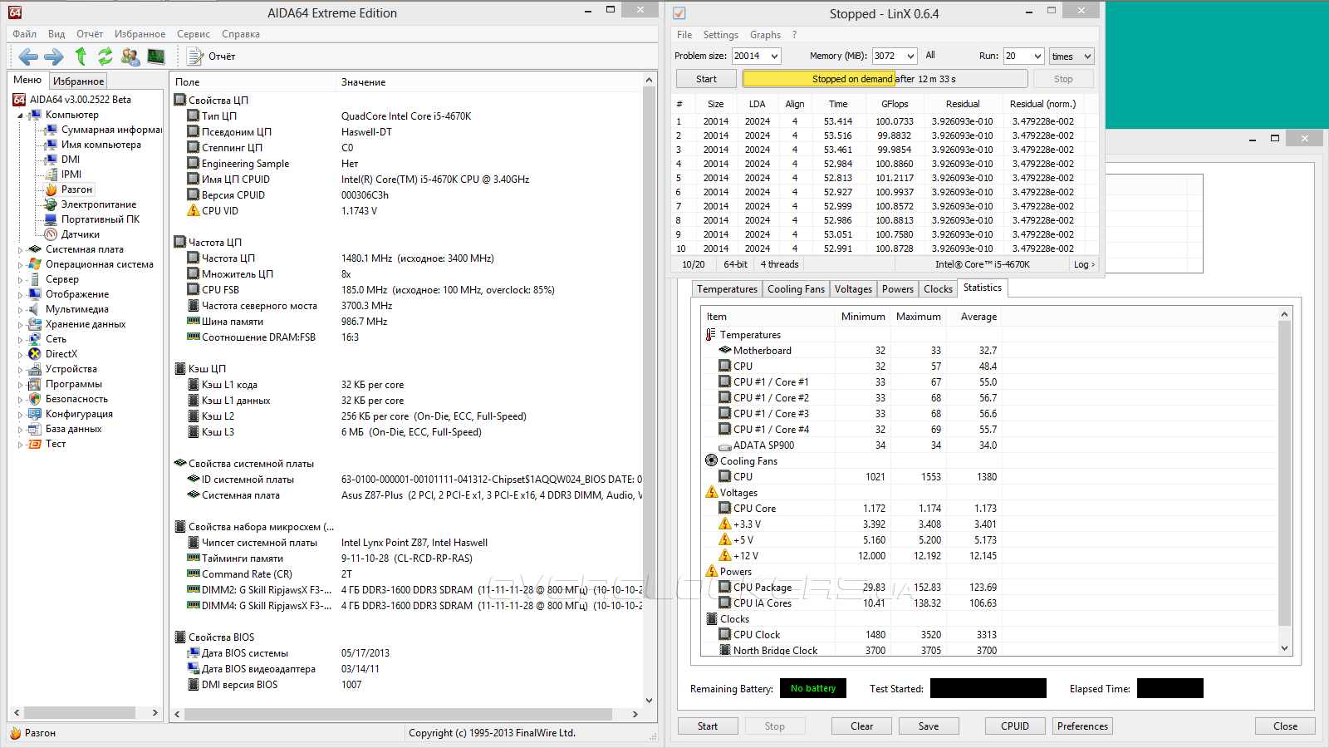Click the Отчёт report toolbar button
1329x748 pixels.
click(x=212, y=57)
